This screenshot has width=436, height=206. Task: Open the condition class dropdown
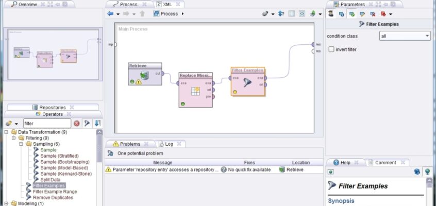click(405, 36)
